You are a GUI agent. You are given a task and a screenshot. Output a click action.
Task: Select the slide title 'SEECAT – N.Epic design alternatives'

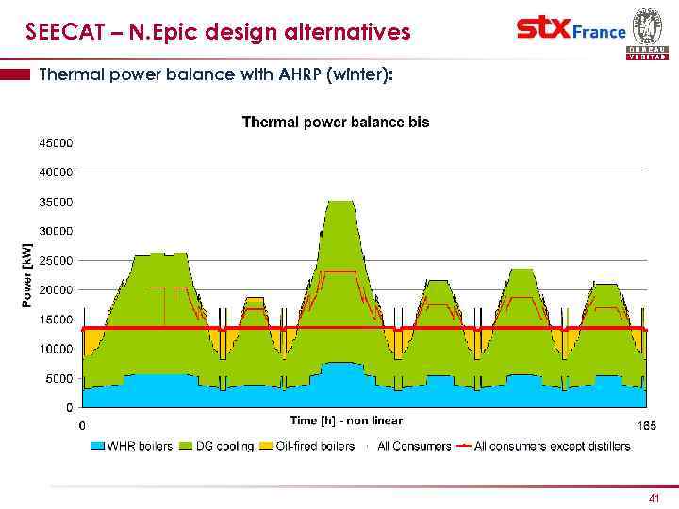[218, 32]
